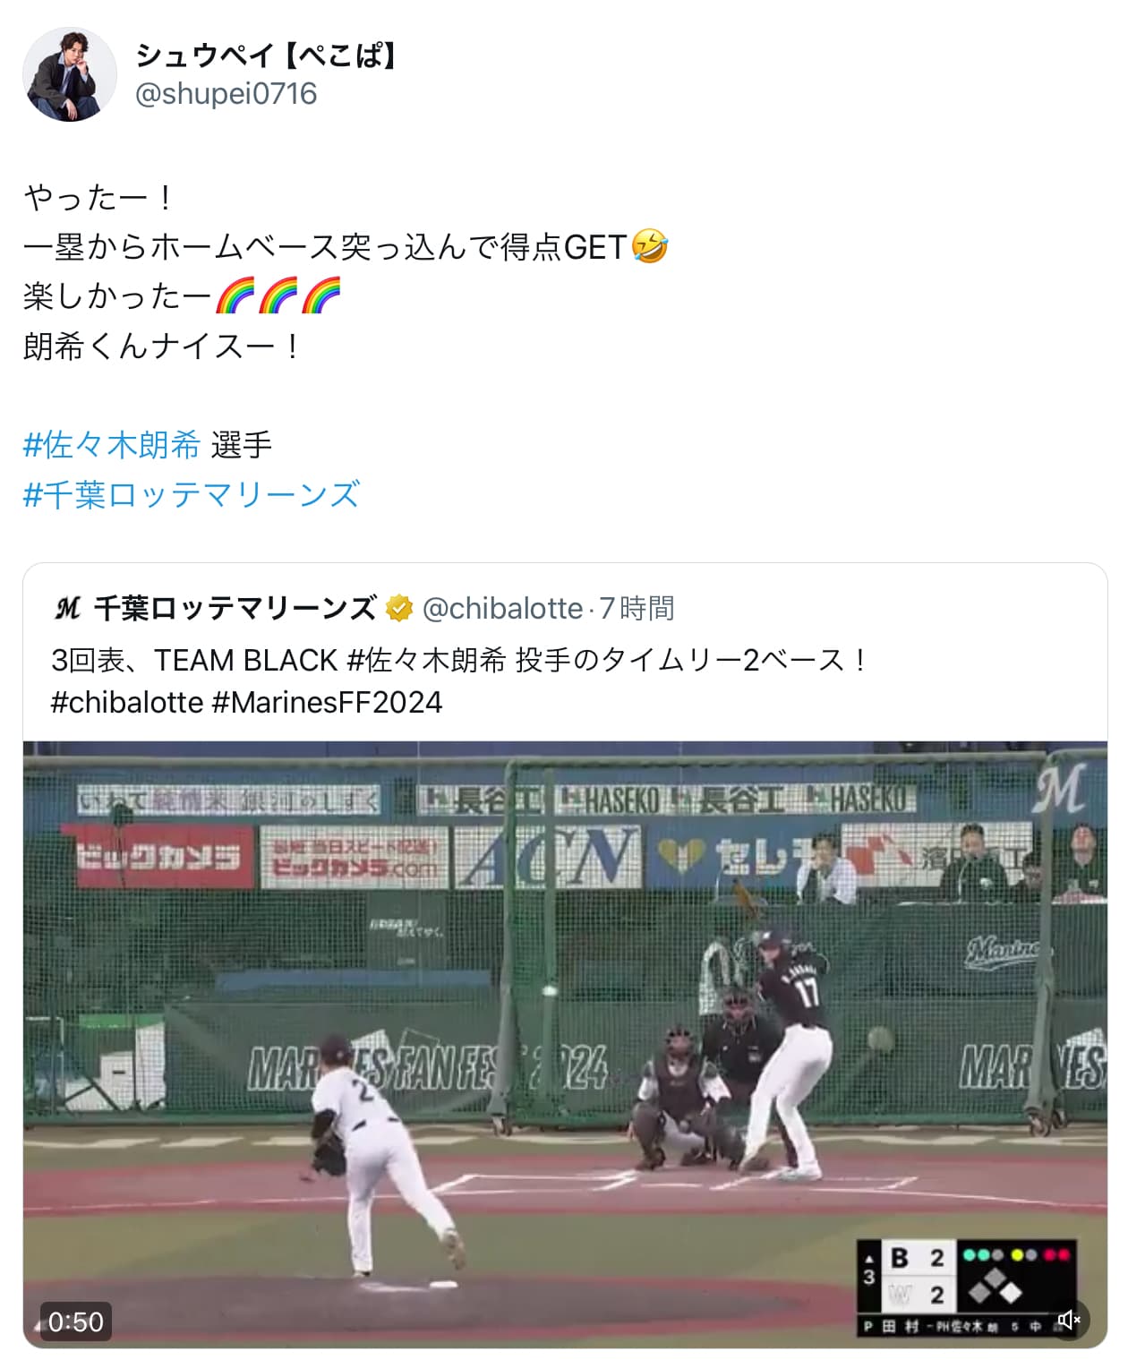Click the gold verified badge icon
Screen dimensions: 1128x1360
tap(399, 609)
